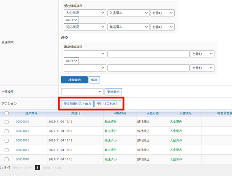Screen dimensions: 232x176
Task: Toggle the select-all checkbox in table header
Action: [6, 113]
